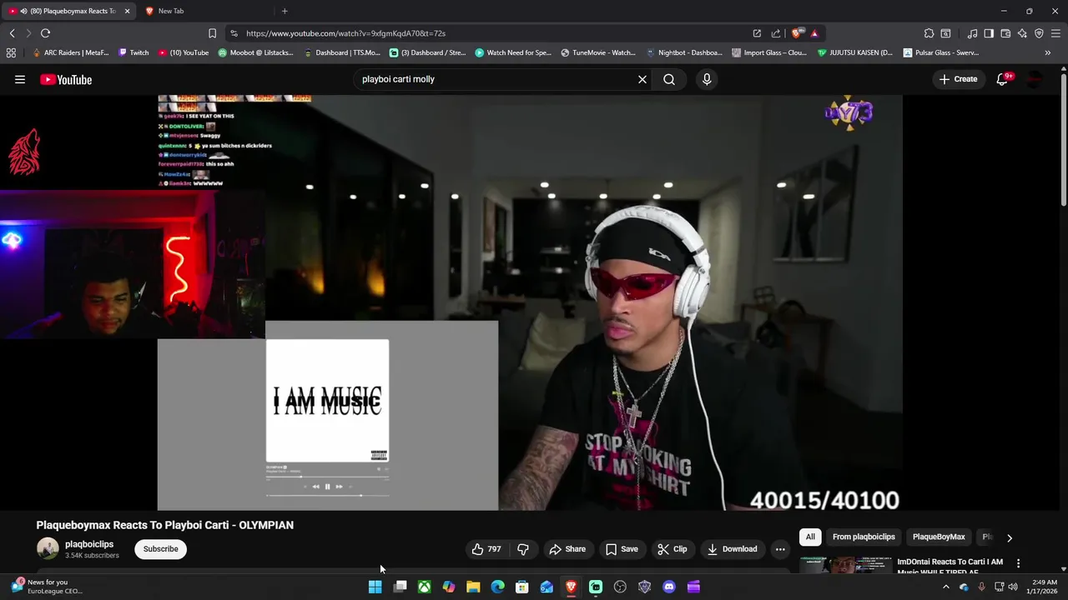Dislike the video with thumbs down

(523, 549)
